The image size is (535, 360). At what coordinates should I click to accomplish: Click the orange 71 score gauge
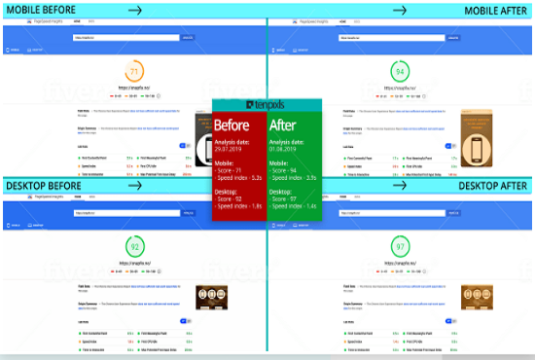tap(134, 71)
